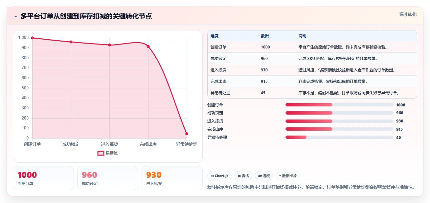
Task: Click the chart data point for 完成出库
Action: tap(148, 46)
